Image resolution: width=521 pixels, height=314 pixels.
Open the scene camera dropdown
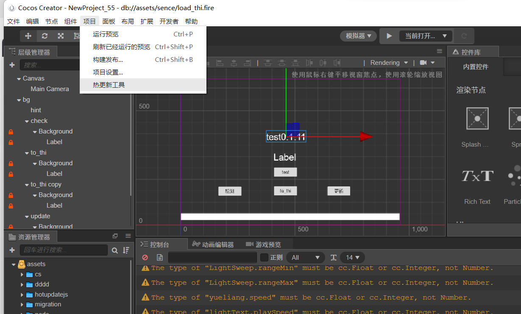[x=427, y=63]
